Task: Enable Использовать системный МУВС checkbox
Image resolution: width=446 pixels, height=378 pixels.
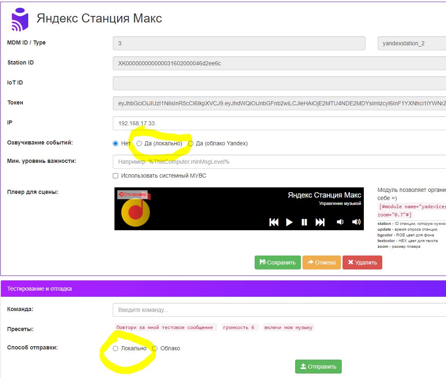Action: (x=115, y=176)
